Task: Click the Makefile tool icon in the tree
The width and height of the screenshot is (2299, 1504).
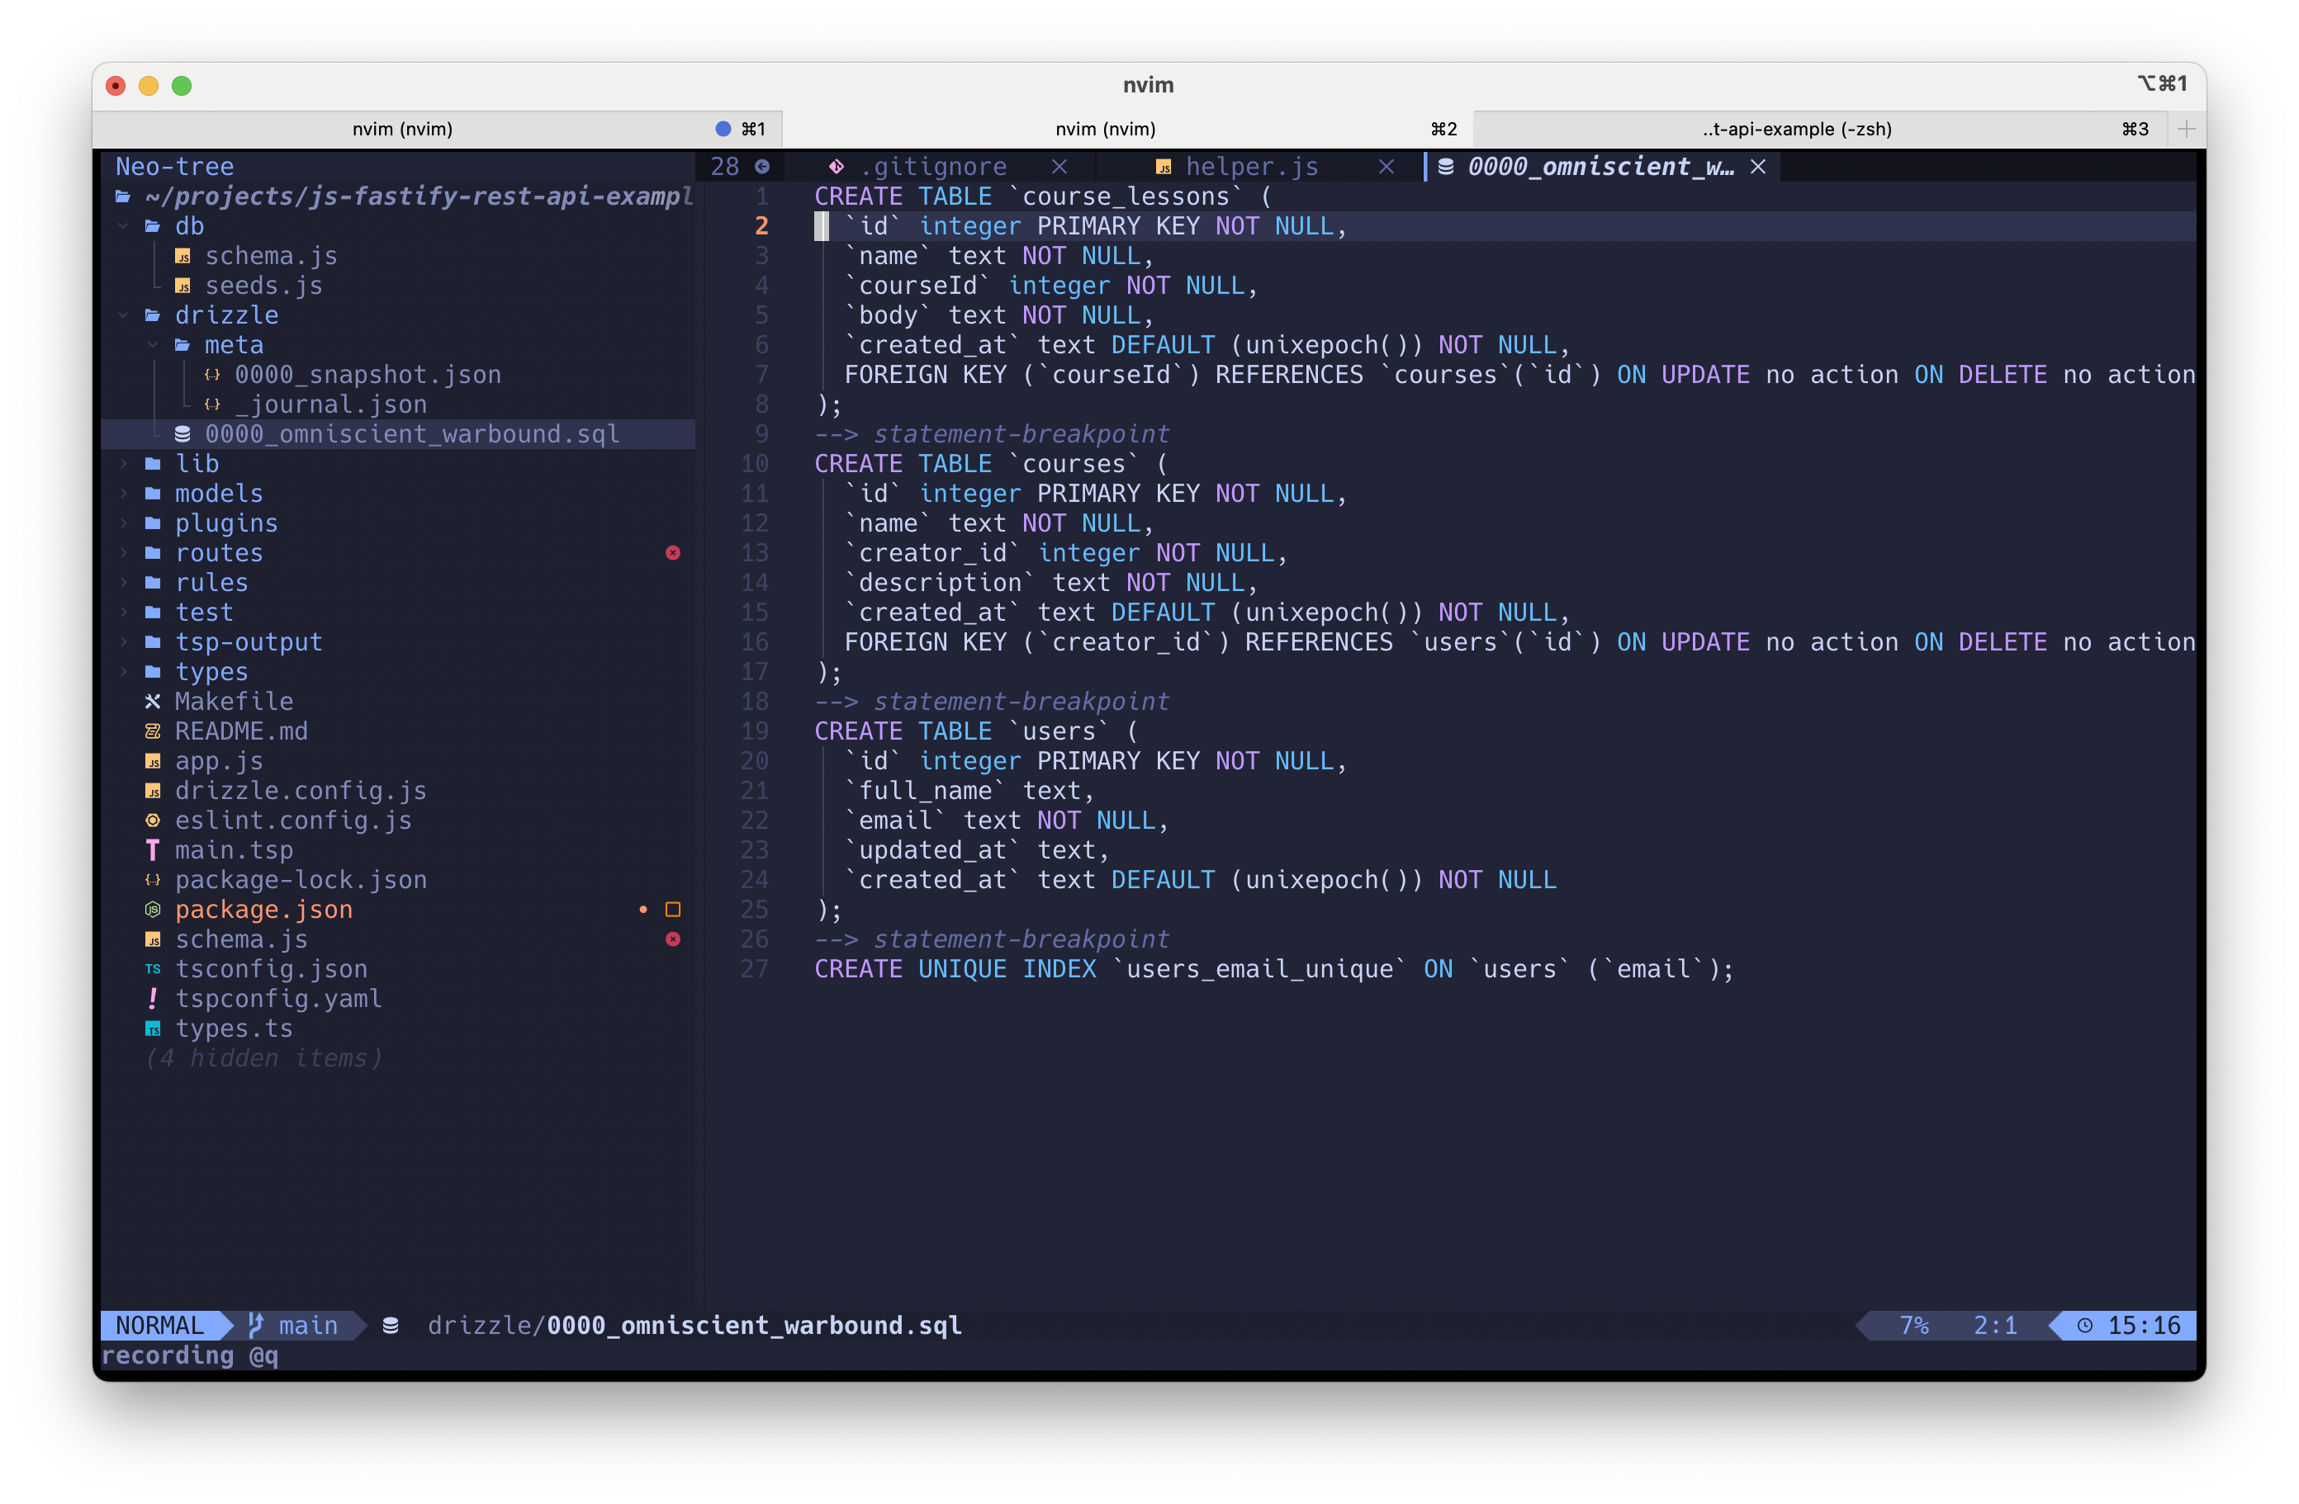Action: point(153,702)
